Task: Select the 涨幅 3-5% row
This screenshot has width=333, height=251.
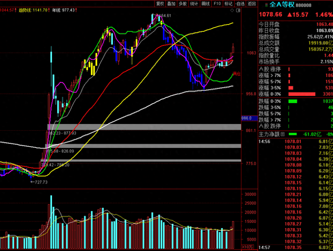Action: (296, 88)
